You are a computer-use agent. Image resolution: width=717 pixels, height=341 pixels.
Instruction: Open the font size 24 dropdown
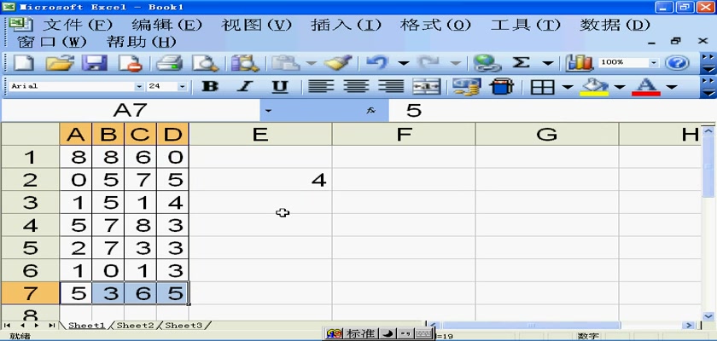point(182,86)
